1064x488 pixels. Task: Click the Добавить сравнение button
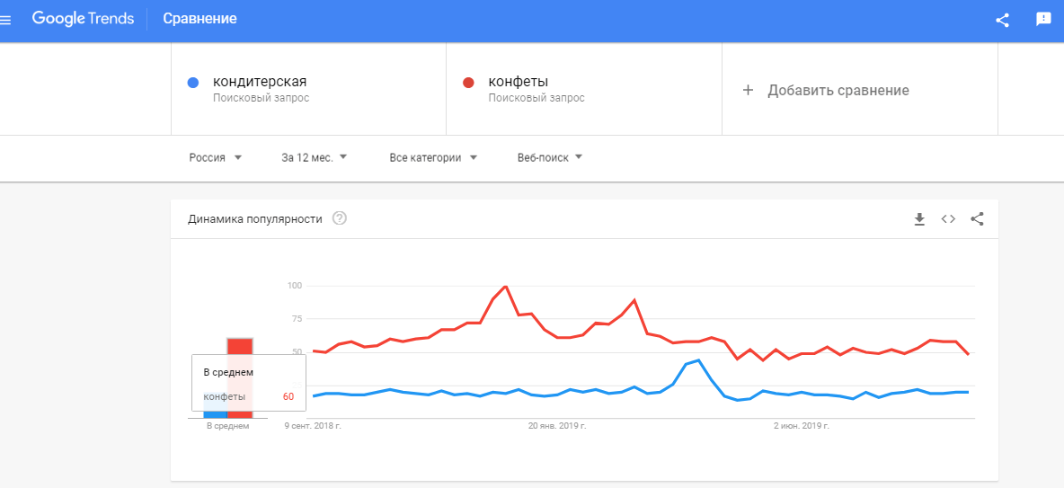tap(838, 90)
